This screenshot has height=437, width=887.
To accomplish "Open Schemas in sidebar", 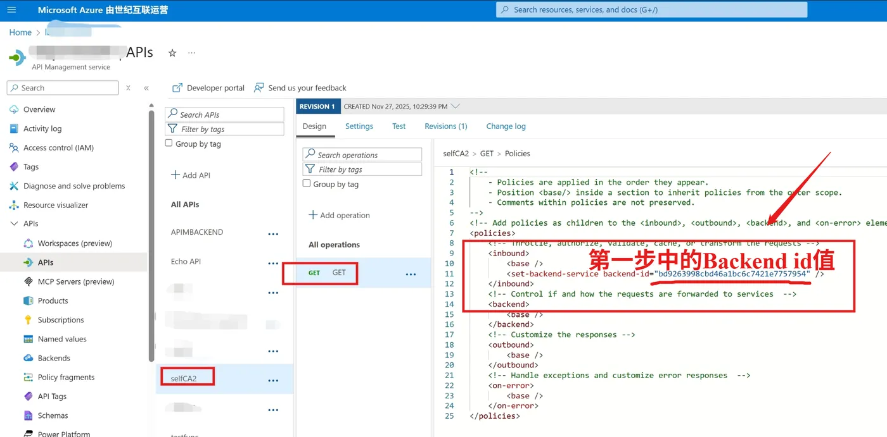I will tap(53, 415).
